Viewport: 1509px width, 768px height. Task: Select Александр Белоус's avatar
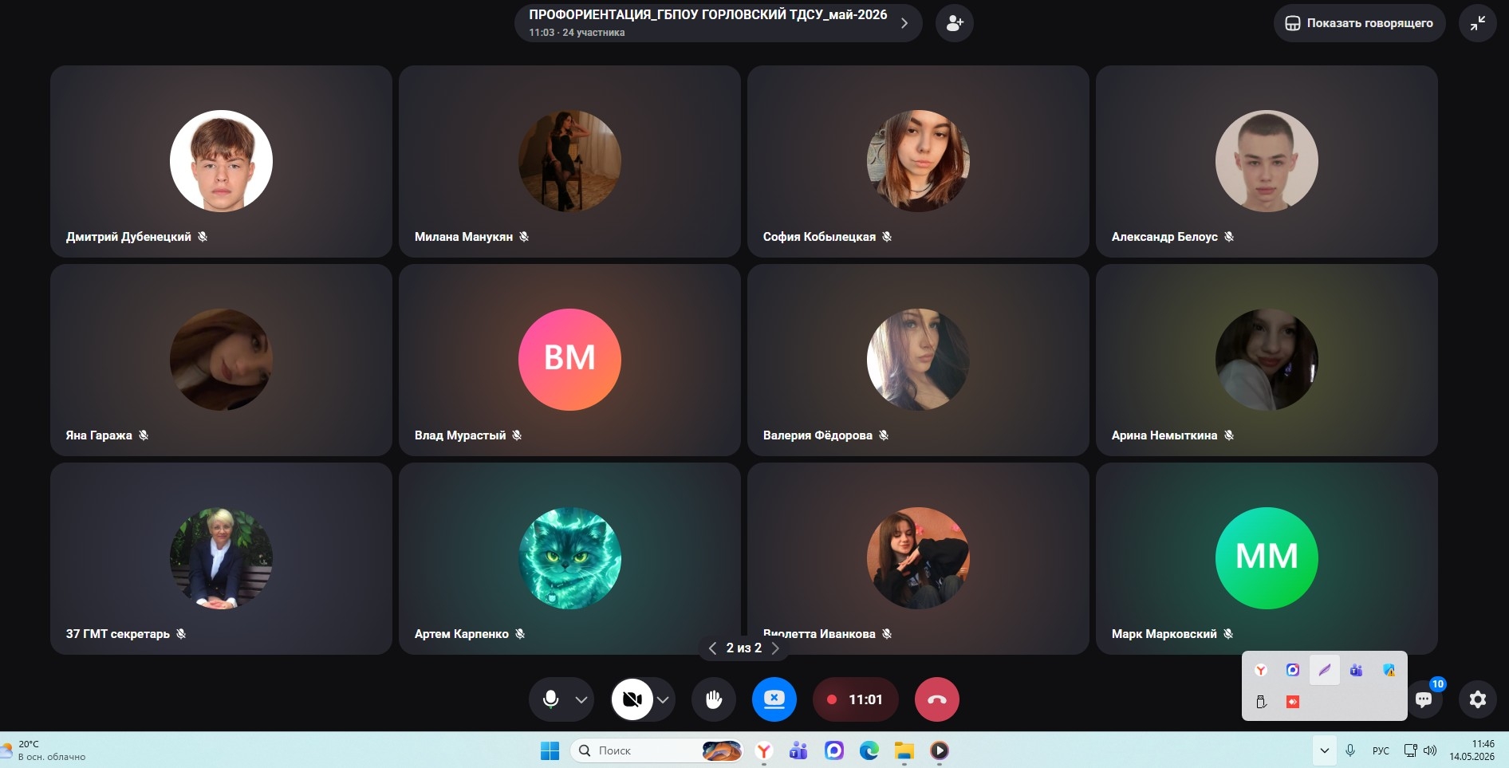point(1267,161)
